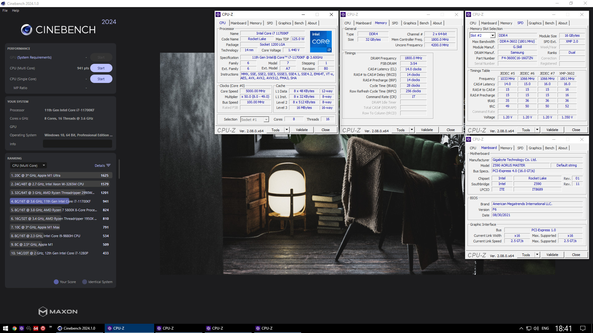Select Ryzen 7 5800X ranking row

coord(61,210)
